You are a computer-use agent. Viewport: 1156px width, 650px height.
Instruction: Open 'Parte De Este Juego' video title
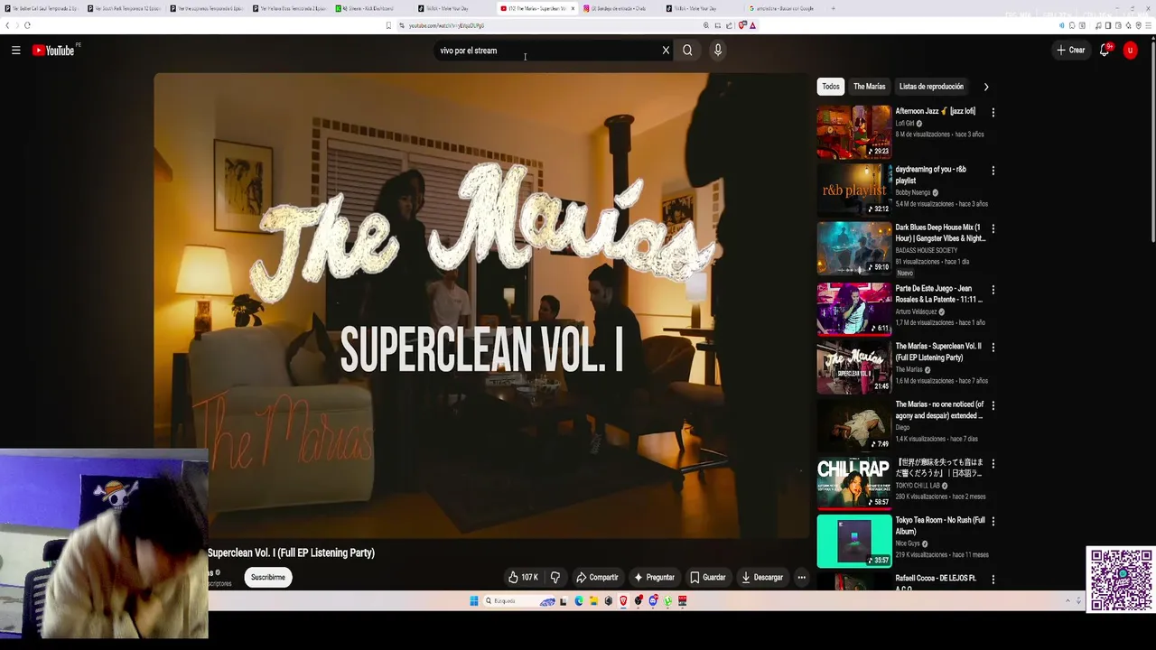pyautogui.click(x=938, y=294)
